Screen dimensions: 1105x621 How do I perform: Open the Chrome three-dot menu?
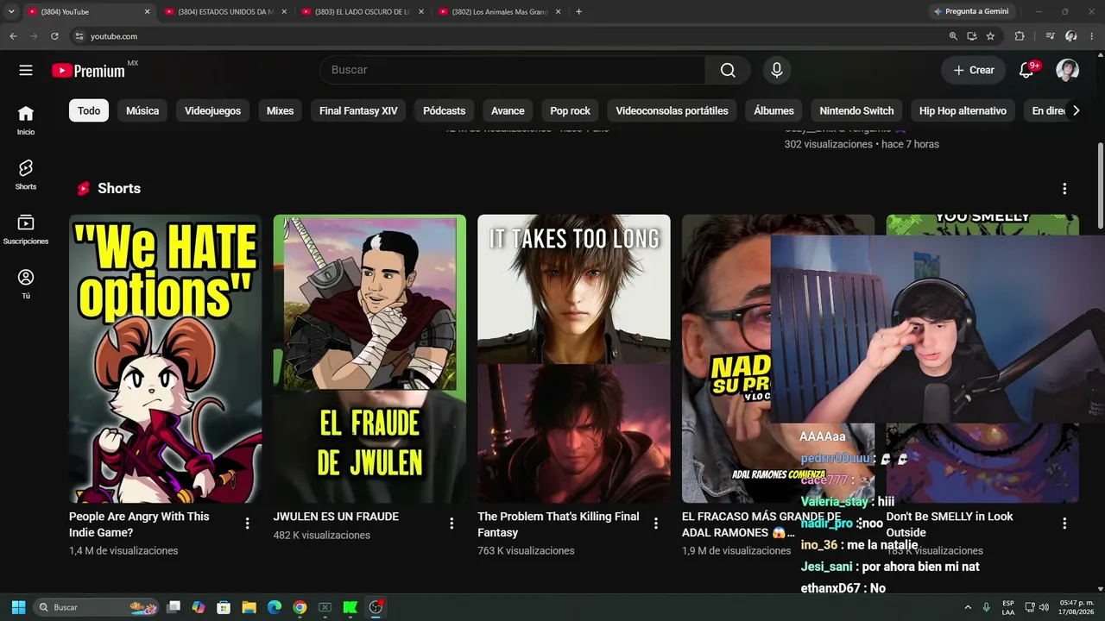point(1091,36)
